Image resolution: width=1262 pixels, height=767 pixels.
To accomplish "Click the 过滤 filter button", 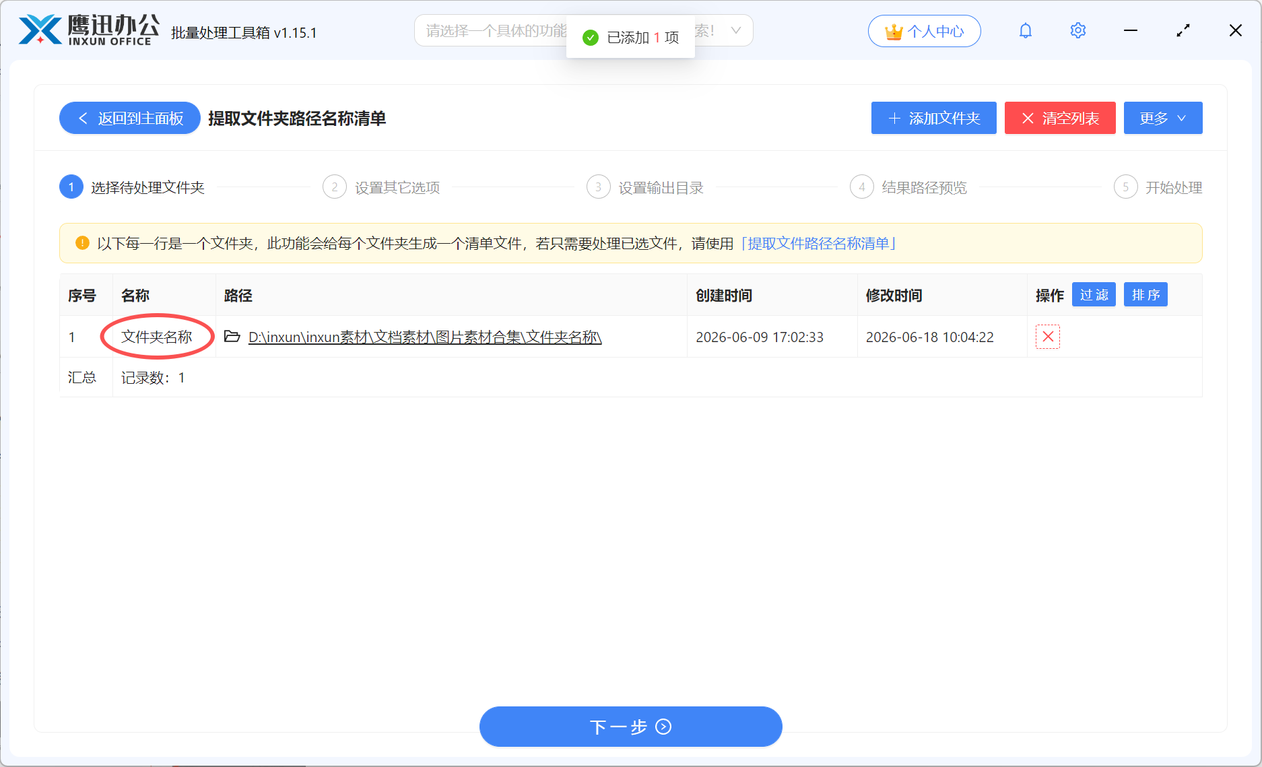I will pos(1094,295).
